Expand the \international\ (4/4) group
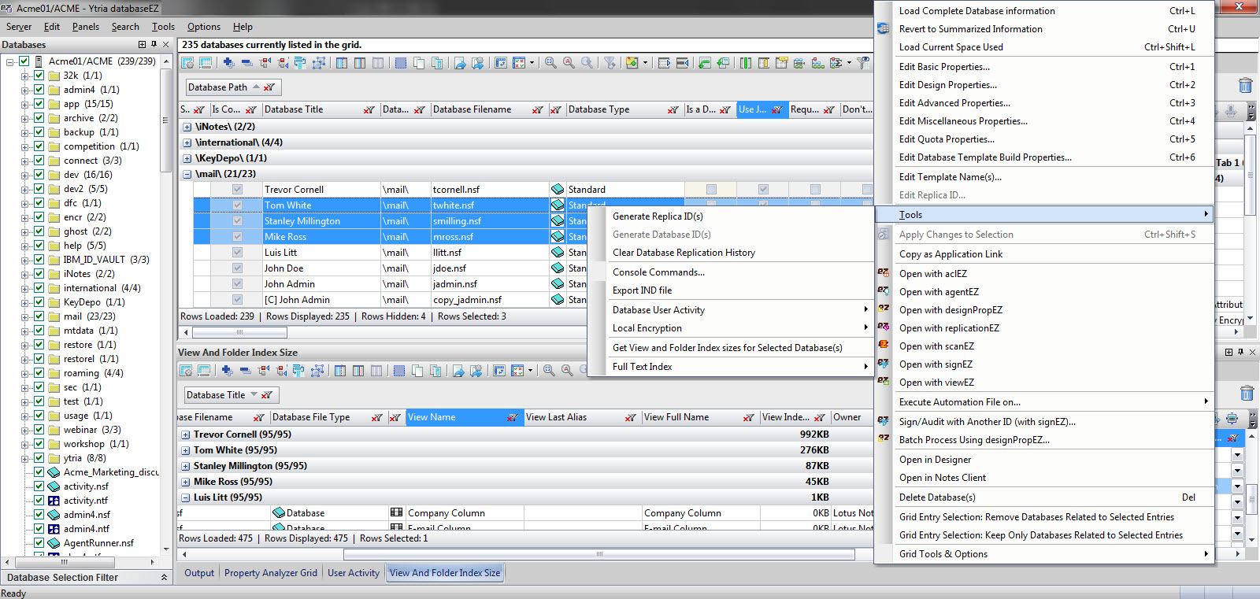The image size is (1260, 599). pyautogui.click(x=187, y=142)
